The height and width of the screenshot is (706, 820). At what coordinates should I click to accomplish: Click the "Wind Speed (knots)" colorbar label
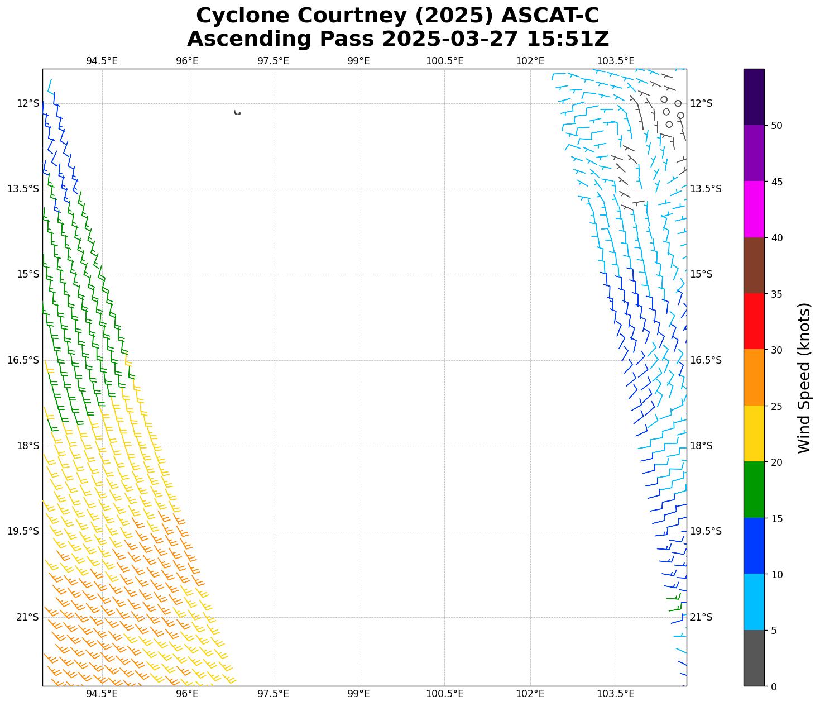(803, 378)
